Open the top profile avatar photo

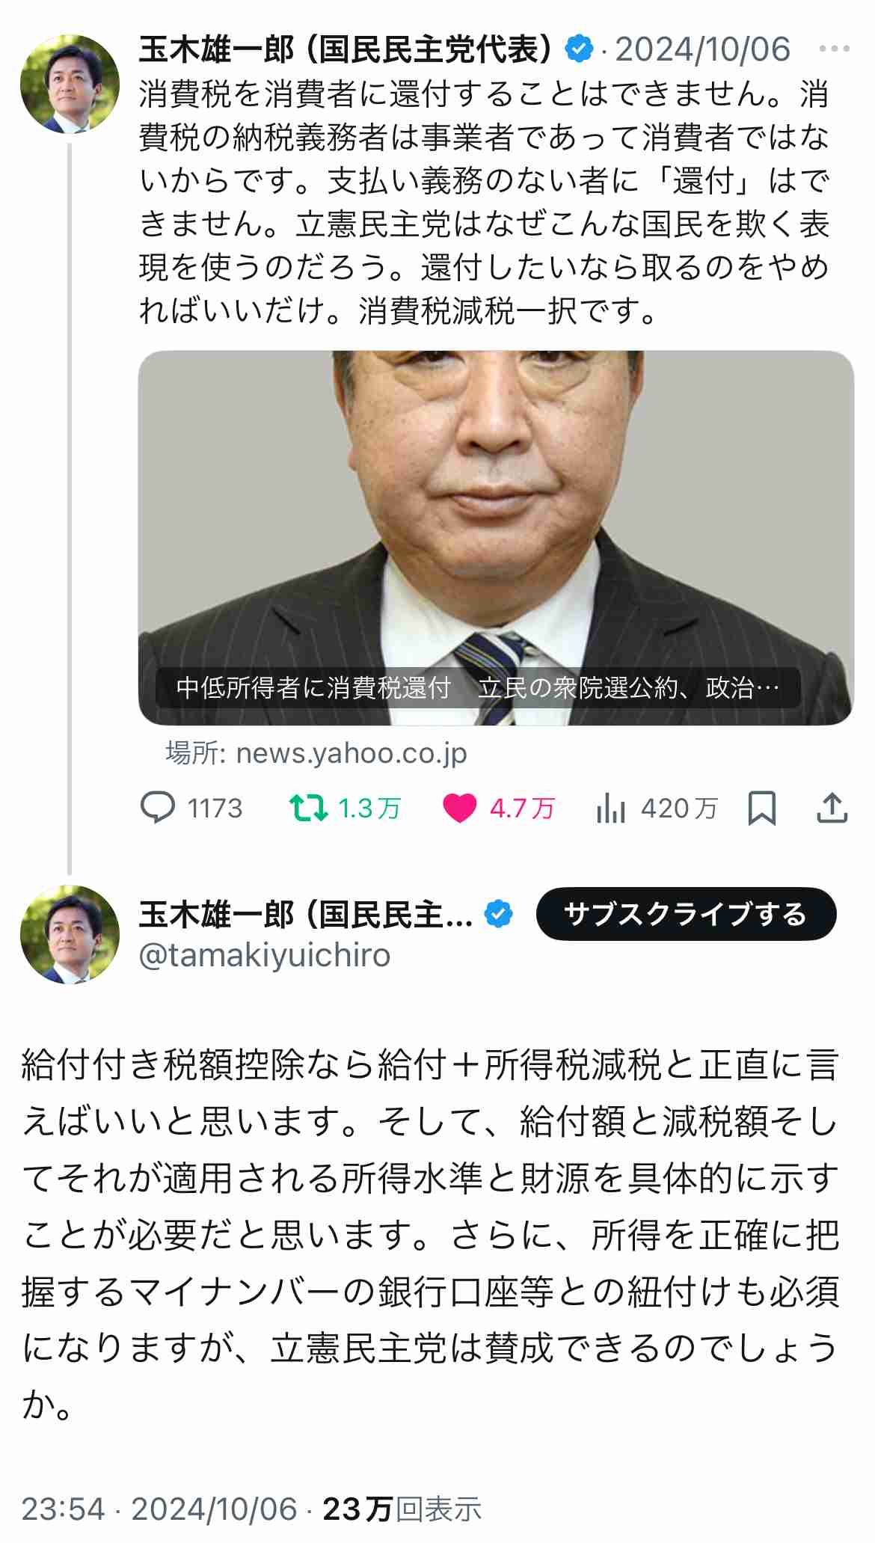(70, 84)
